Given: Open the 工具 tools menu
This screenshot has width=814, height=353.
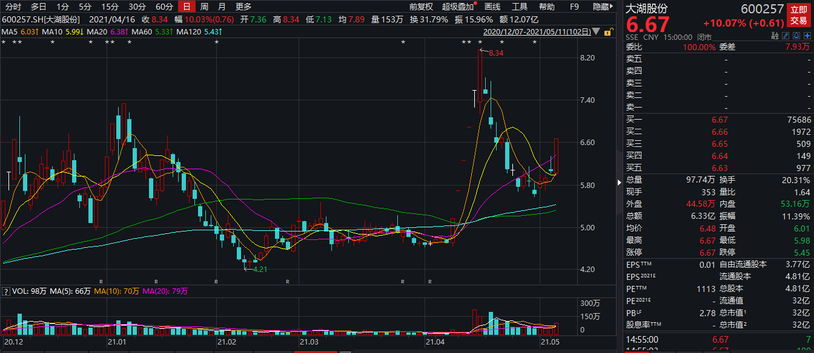Looking at the screenshot, I should coord(520,7).
